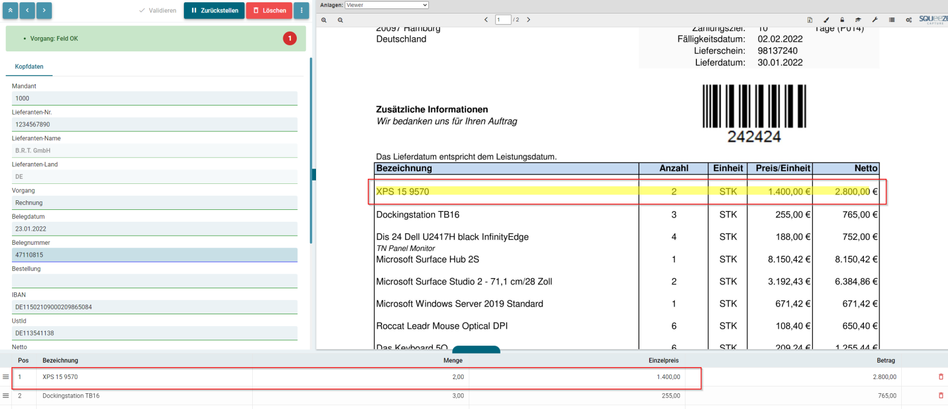
Task: Select the brush tool in viewer toolbar
Action: (826, 20)
